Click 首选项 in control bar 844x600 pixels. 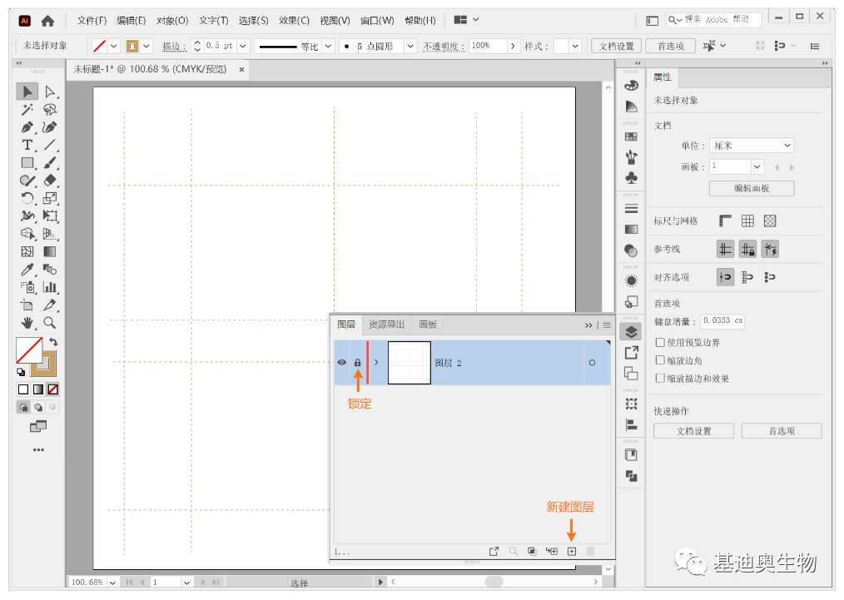click(x=670, y=47)
